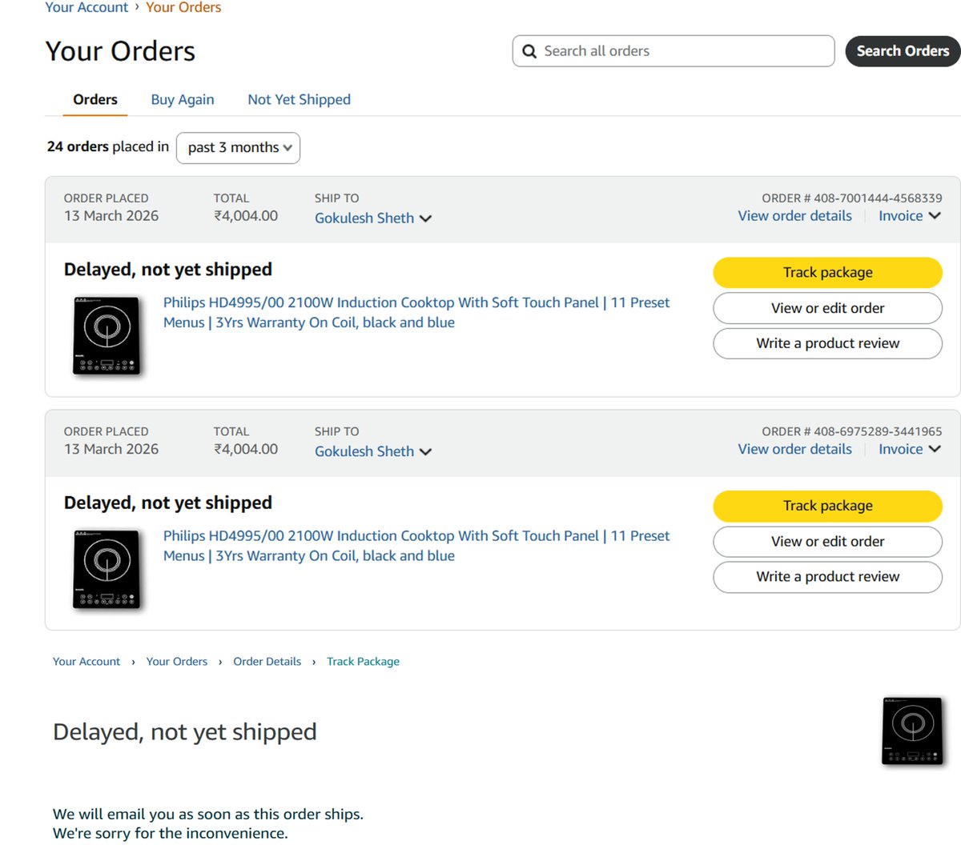The height and width of the screenshot is (857, 961).
Task: Select the Orders tab
Action: coord(95,99)
